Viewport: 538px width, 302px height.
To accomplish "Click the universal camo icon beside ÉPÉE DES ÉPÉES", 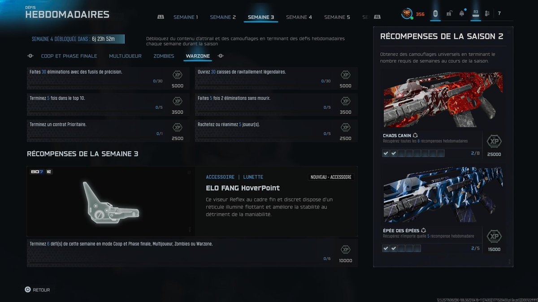I will (x=423, y=230).
